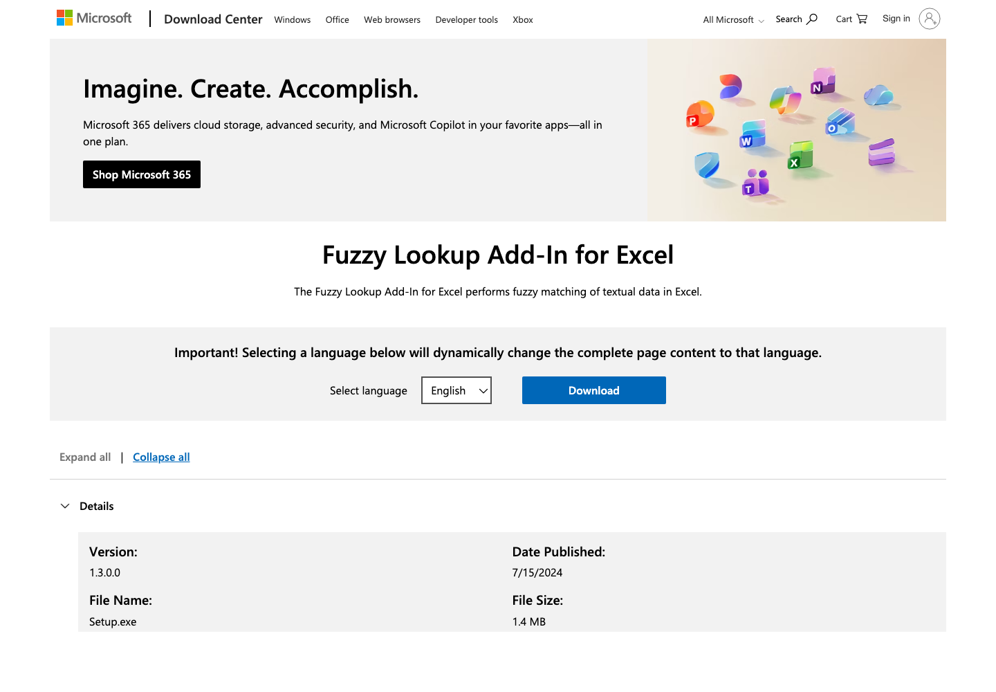Click the Cart label in header

(844, 19)
